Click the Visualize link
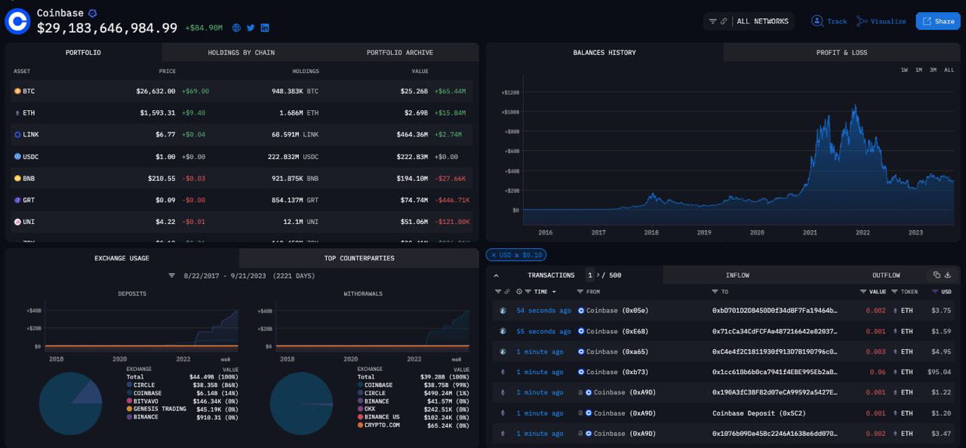Screen dimensions: 966x448 pyautogui.click(x=888, y=21)
